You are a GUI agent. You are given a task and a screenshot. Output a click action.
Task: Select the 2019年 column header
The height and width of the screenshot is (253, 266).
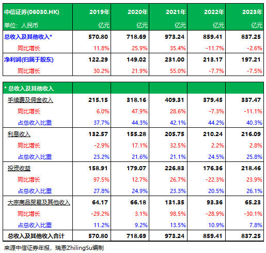pos(99,12)
